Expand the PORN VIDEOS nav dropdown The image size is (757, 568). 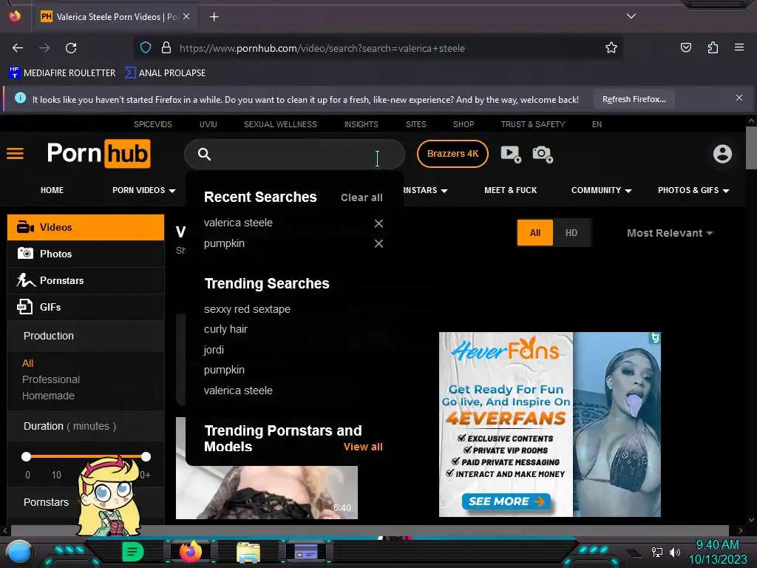pos(144,190)
